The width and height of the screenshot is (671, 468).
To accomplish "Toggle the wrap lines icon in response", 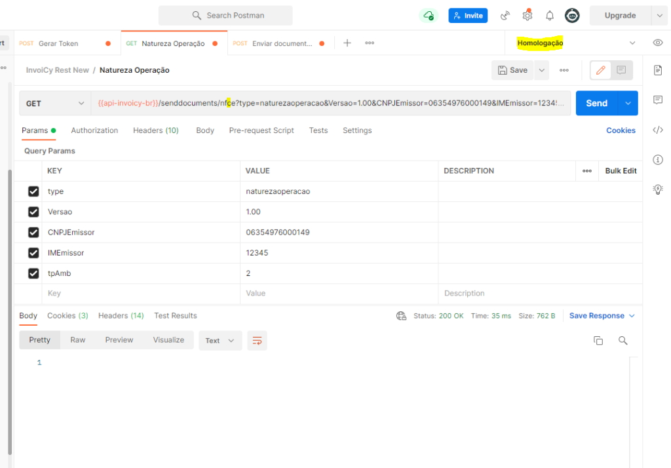I will click(x=257, y=340).
